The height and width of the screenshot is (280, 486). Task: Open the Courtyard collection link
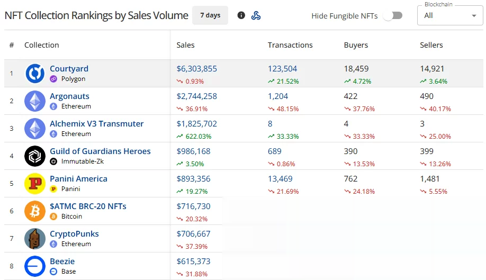click(69, 68)
